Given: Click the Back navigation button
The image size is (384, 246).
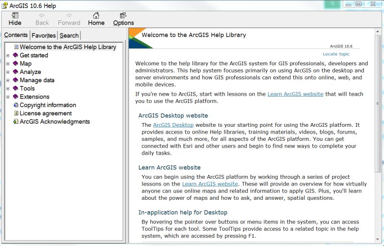Looking at the screenshot, I should coord(42,19).
